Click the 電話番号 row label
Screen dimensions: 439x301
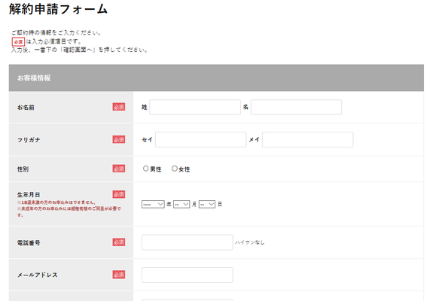29,243
